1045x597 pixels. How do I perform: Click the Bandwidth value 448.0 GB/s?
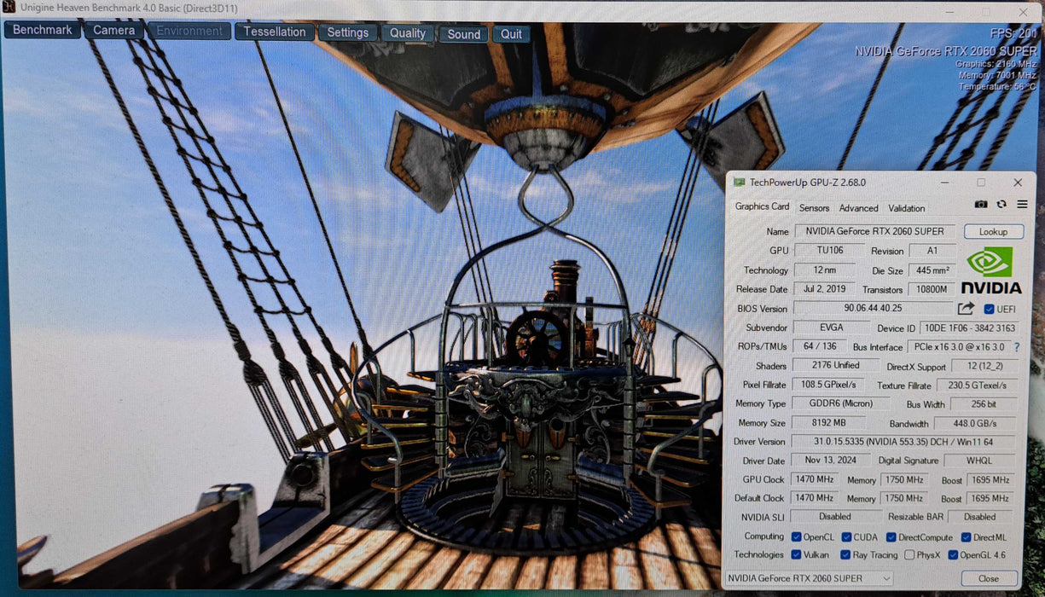(975, 423)
